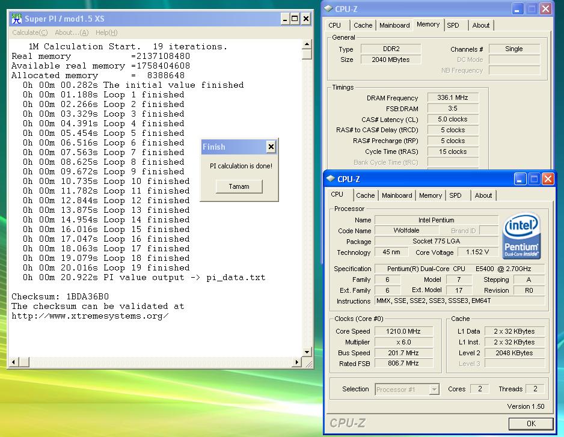This screenshot has height=437, width=564.
Task: Click the Super PI app icon in title bar
Action: 17,19
